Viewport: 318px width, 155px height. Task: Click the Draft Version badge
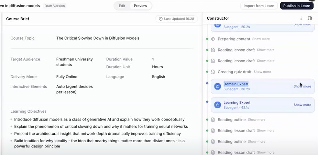[x=55, y=6]
